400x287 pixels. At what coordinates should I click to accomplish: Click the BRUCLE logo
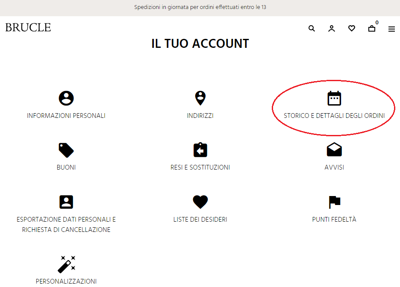coord(28,28)
